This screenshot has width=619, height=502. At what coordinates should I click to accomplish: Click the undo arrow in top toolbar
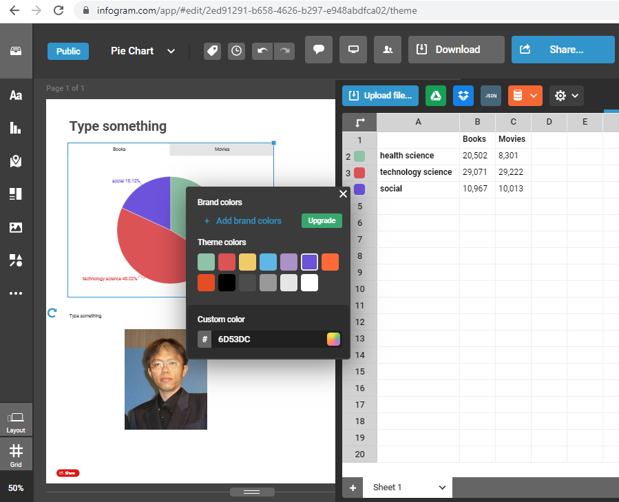click(262, 50)
